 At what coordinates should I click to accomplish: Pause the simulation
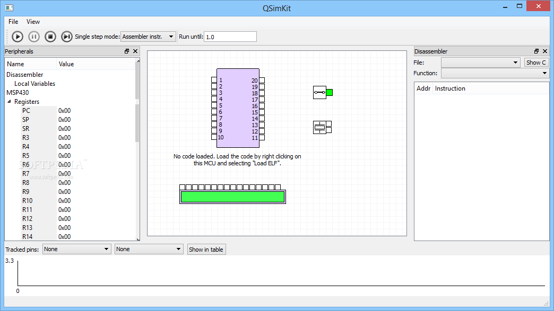point(34,37)
